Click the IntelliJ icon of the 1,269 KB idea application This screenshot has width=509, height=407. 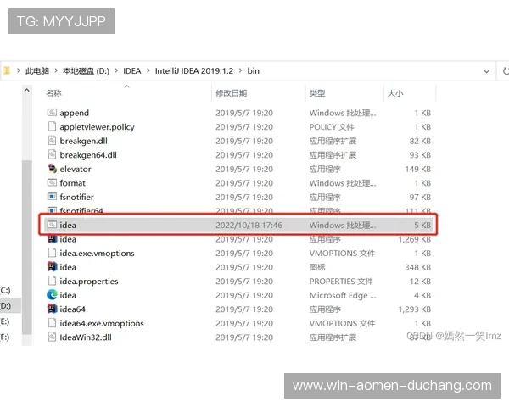click(52, 239)
